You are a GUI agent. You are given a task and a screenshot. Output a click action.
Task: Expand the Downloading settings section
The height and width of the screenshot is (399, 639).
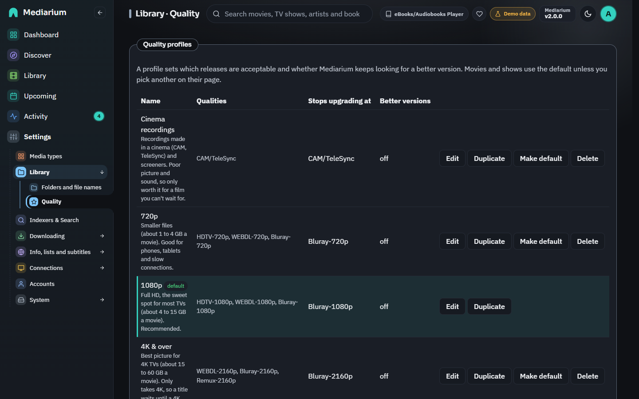[102, 236]
